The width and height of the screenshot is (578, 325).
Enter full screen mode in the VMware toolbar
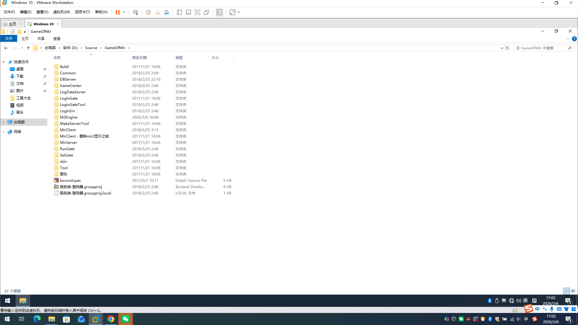click(x=197, y=12)
